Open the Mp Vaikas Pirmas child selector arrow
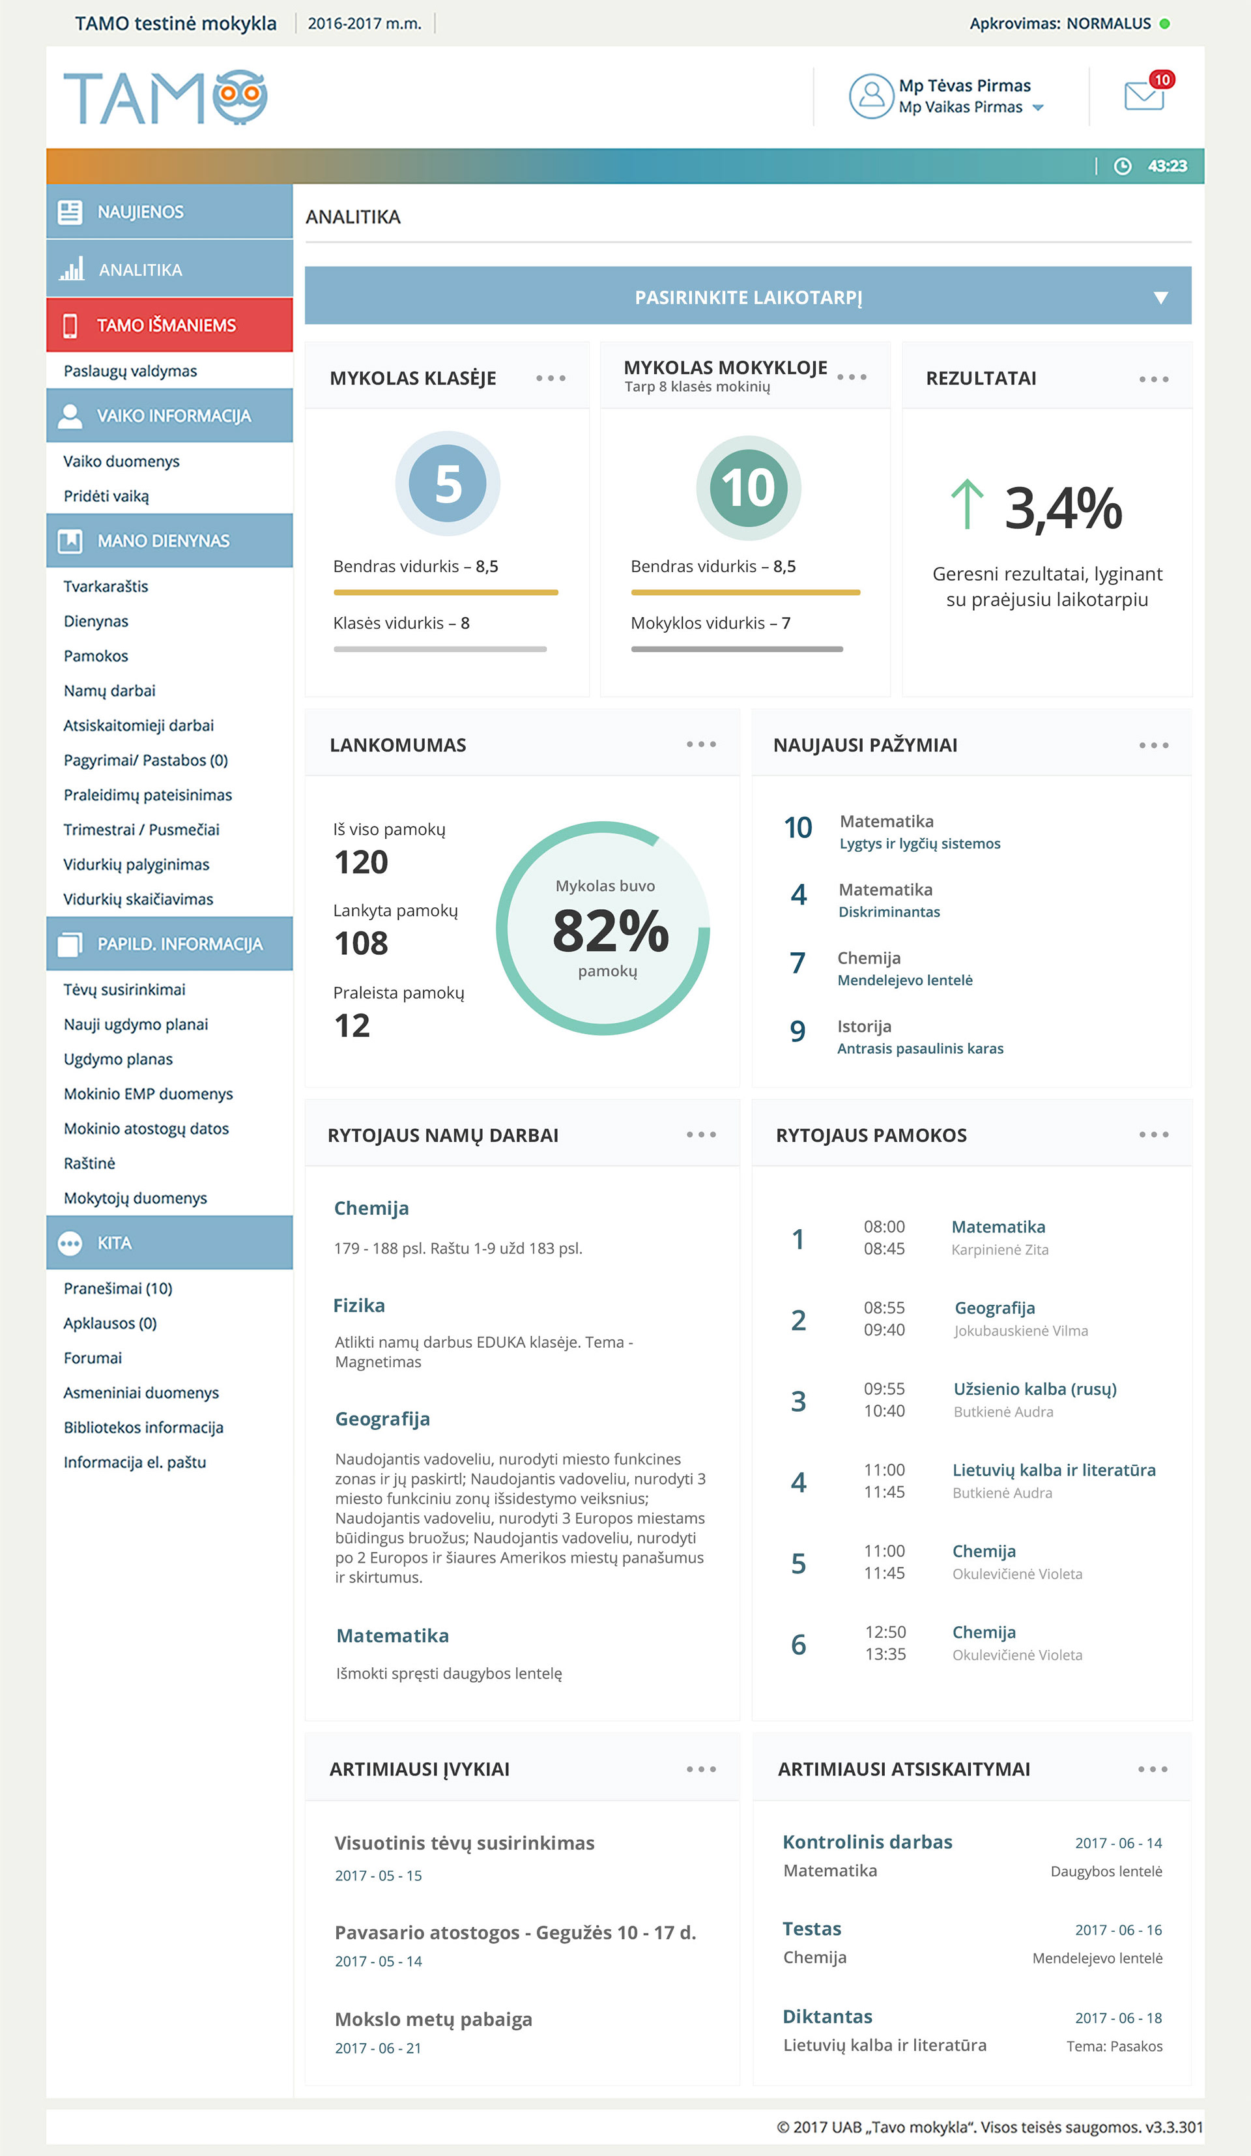 point(1038,108)
